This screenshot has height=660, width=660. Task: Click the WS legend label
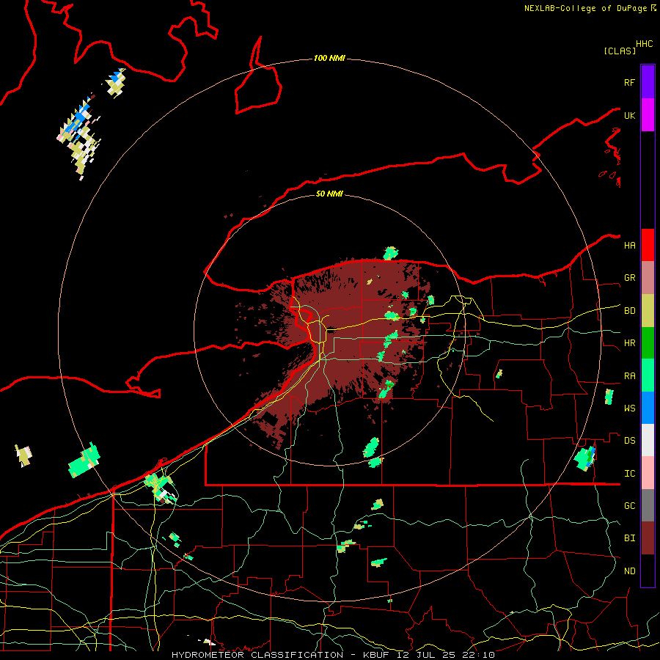(629, 408)
